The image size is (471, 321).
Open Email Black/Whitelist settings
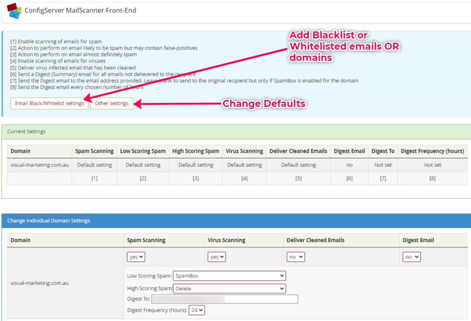(49, 103)
